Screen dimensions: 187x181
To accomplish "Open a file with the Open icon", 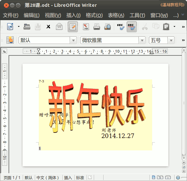I will point(27,27).
